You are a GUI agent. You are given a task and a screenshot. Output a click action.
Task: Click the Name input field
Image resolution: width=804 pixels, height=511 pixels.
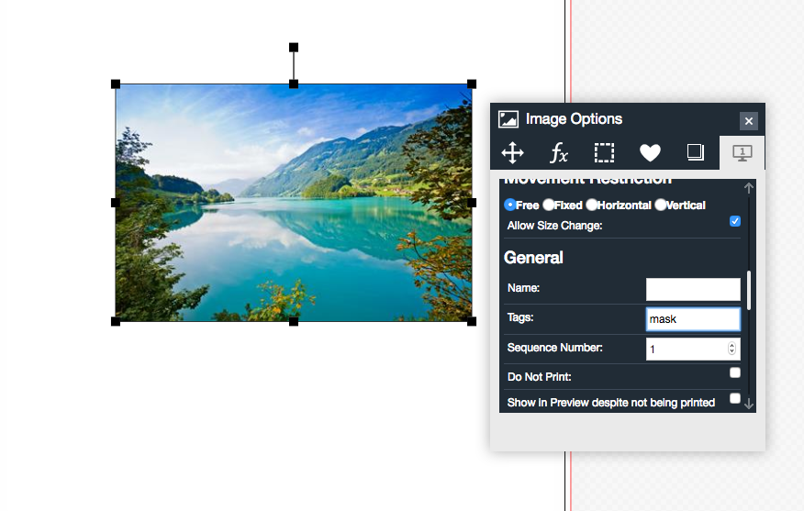click(693, 289)
